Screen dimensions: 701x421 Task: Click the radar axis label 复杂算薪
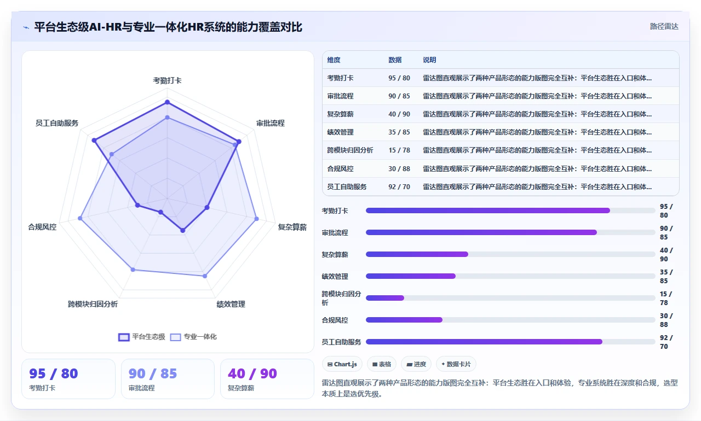coord(292,227)
